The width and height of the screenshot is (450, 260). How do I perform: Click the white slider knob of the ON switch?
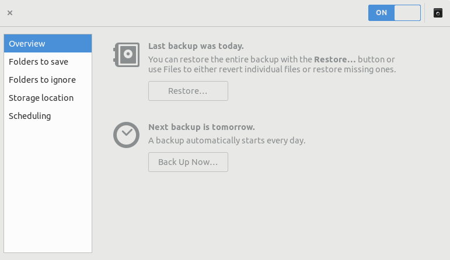click(x=407, y=13)
